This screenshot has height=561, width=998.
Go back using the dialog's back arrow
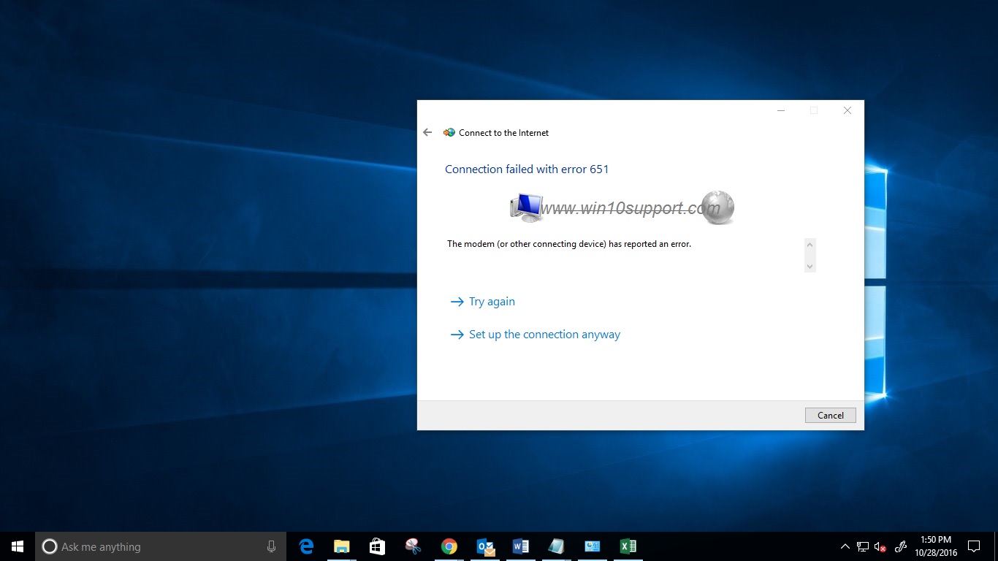tap(427, 132)
